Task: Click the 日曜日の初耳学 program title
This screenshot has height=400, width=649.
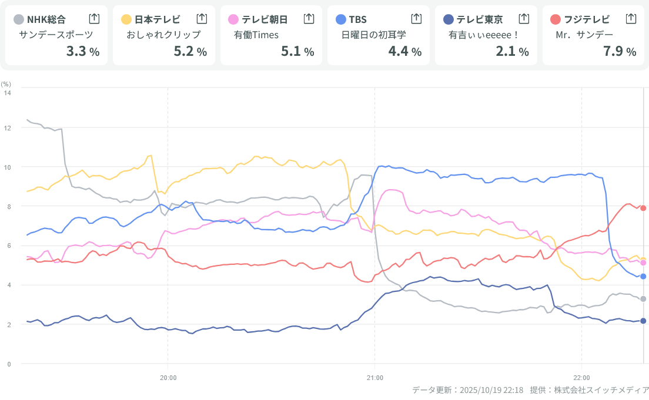Action: 374,35
